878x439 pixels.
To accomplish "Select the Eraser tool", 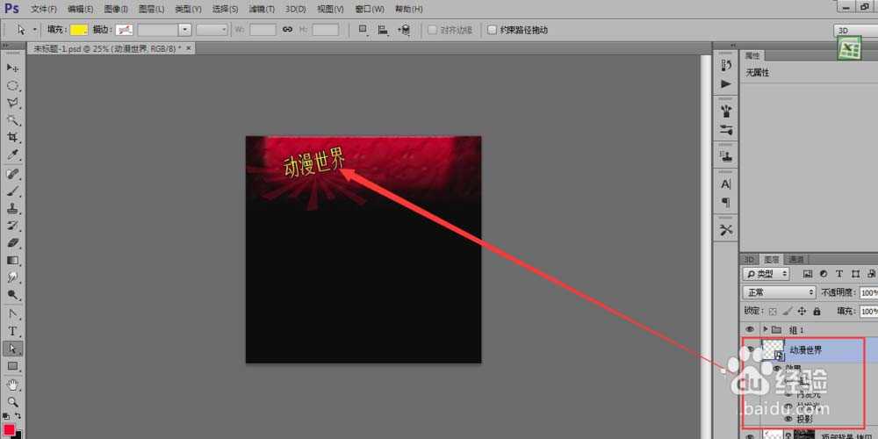I will (x=13, y=243).
